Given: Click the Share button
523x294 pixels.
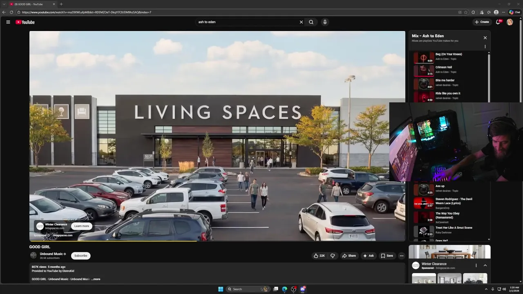Looking at the screenshot, I should (349, 256).
